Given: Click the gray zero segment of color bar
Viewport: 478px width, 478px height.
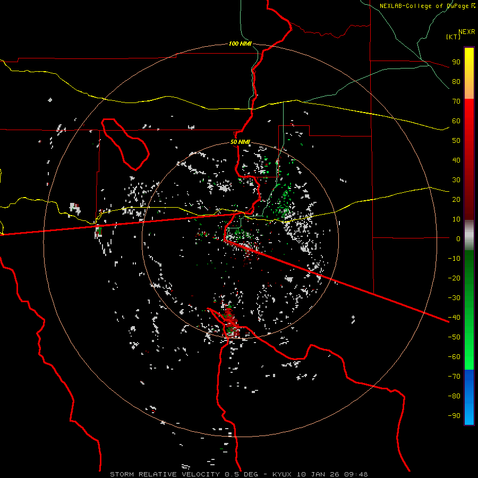Looking at the screenshot, I should [x=469, y=235].
